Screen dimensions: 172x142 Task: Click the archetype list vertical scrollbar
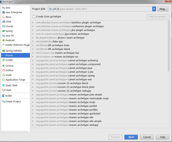pos(169,46)
